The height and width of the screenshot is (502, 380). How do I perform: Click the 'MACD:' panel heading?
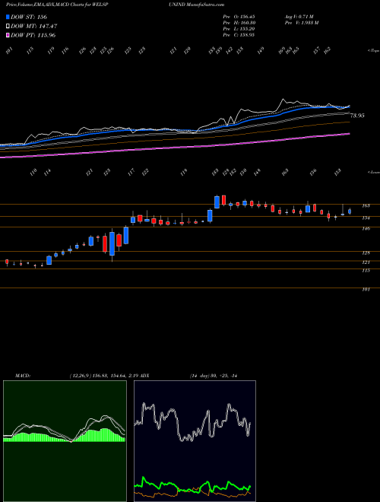22,376
